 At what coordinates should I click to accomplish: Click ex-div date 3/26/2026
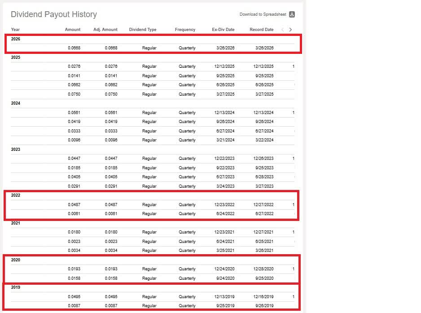click(x=225, y=48)
